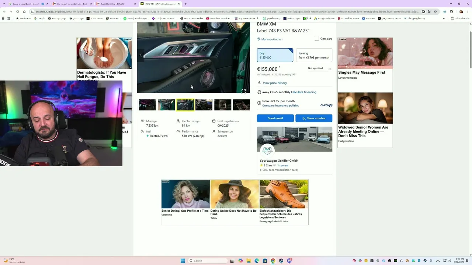Viewport: 472px width, 265px height.
Task: Click the Show number button
Action: click(x=314, y=118)
